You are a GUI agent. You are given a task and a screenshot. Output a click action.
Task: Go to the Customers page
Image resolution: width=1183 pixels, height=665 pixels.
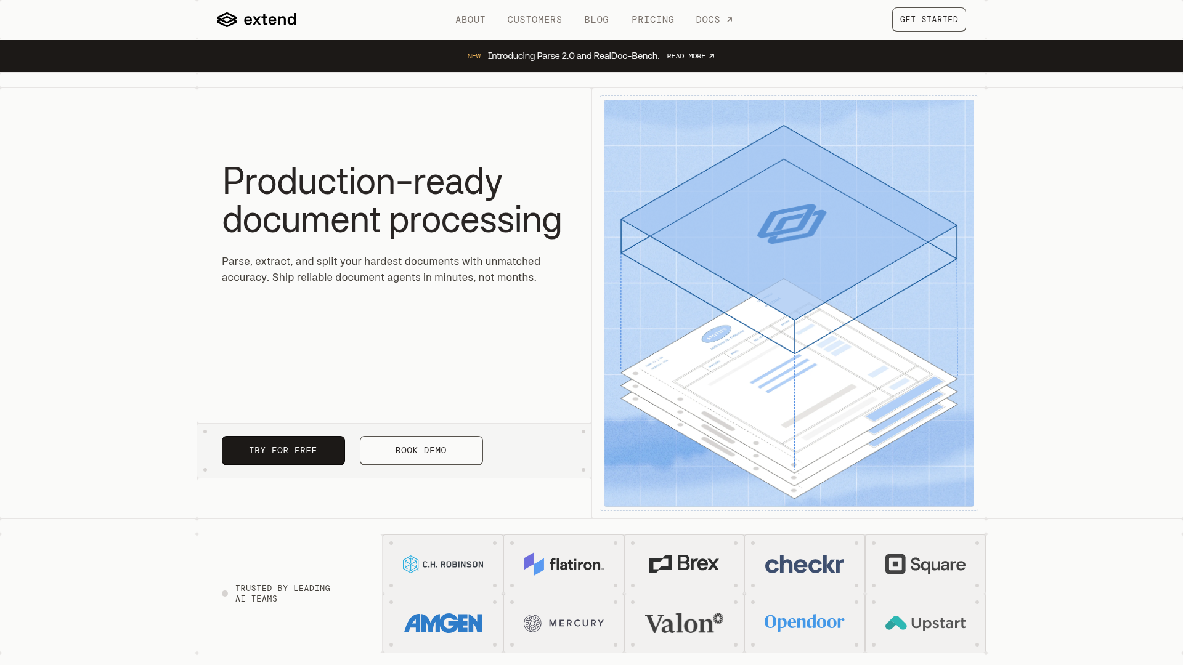534,20
